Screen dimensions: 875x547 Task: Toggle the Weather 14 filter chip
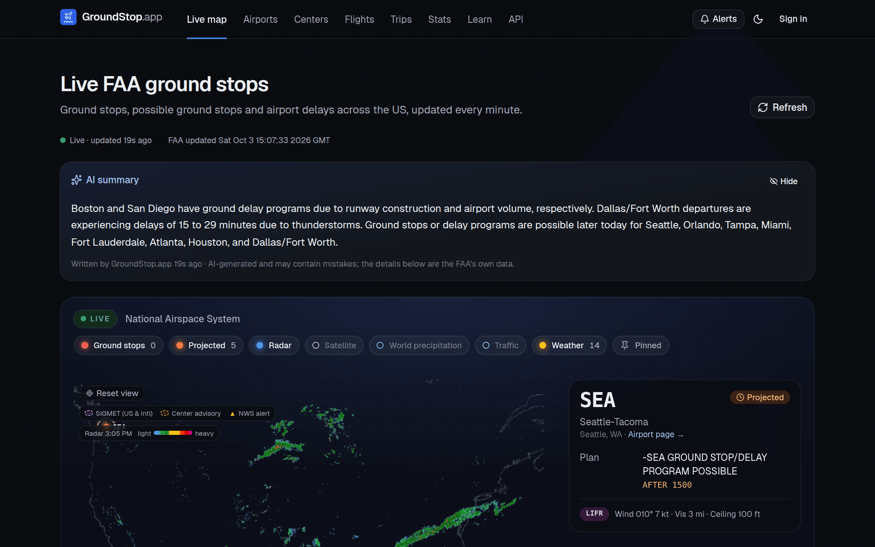[569, 346]
